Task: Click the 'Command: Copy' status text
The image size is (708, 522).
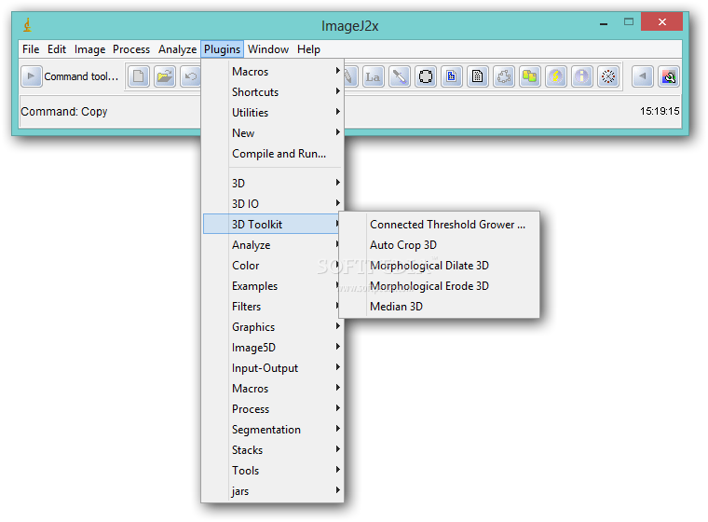Action: pos(64,112)
